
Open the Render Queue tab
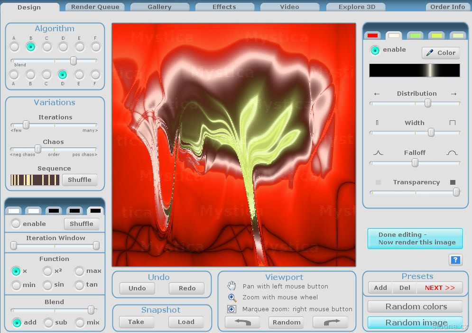pos(95,7)
